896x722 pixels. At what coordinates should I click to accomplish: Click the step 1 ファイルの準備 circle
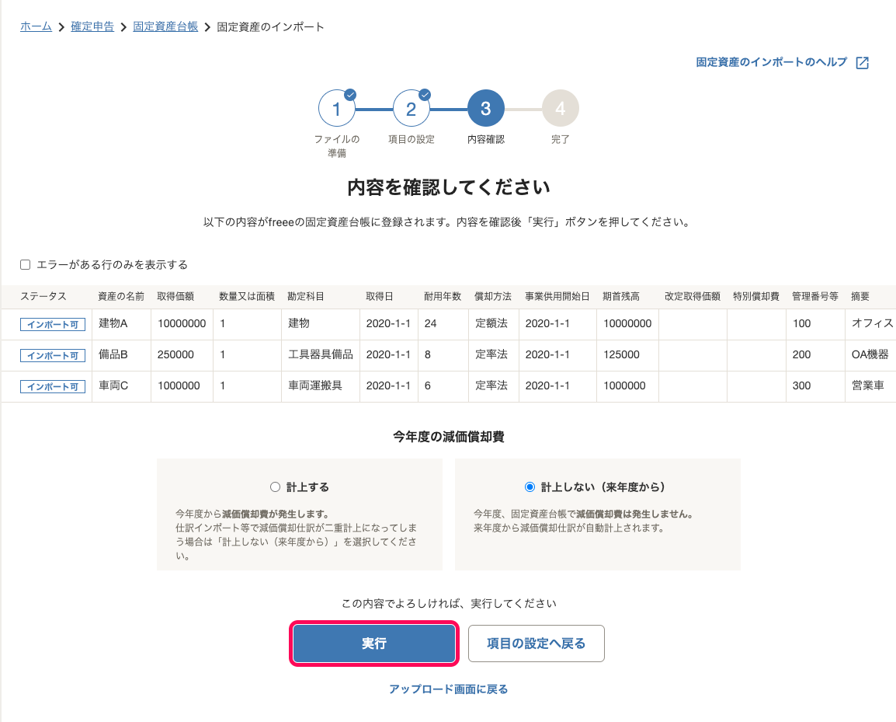336,108
